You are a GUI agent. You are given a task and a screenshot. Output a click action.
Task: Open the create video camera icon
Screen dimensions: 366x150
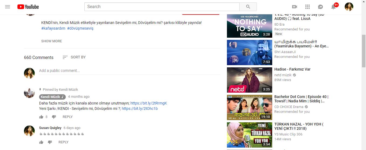[295, 7]
